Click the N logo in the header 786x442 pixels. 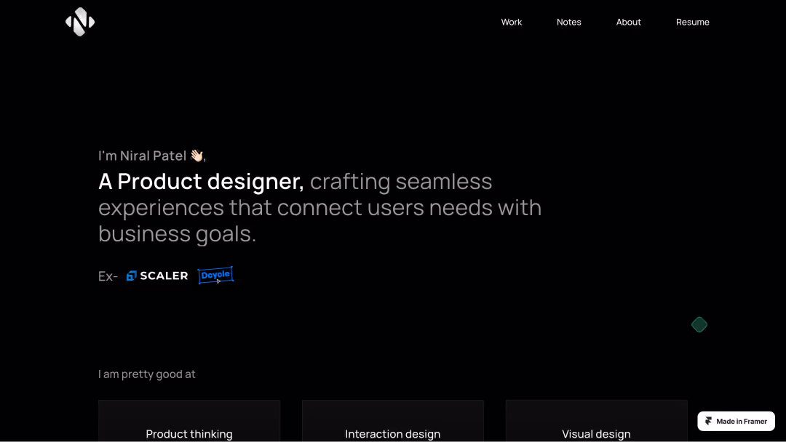pyautogui.click(x=80, y=22)
